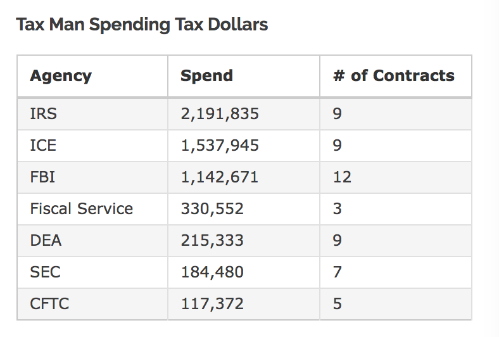Click the IRS spend value 2,191,835
The height and width of the screenshot is (337, 499).
[x=220, y=114]
